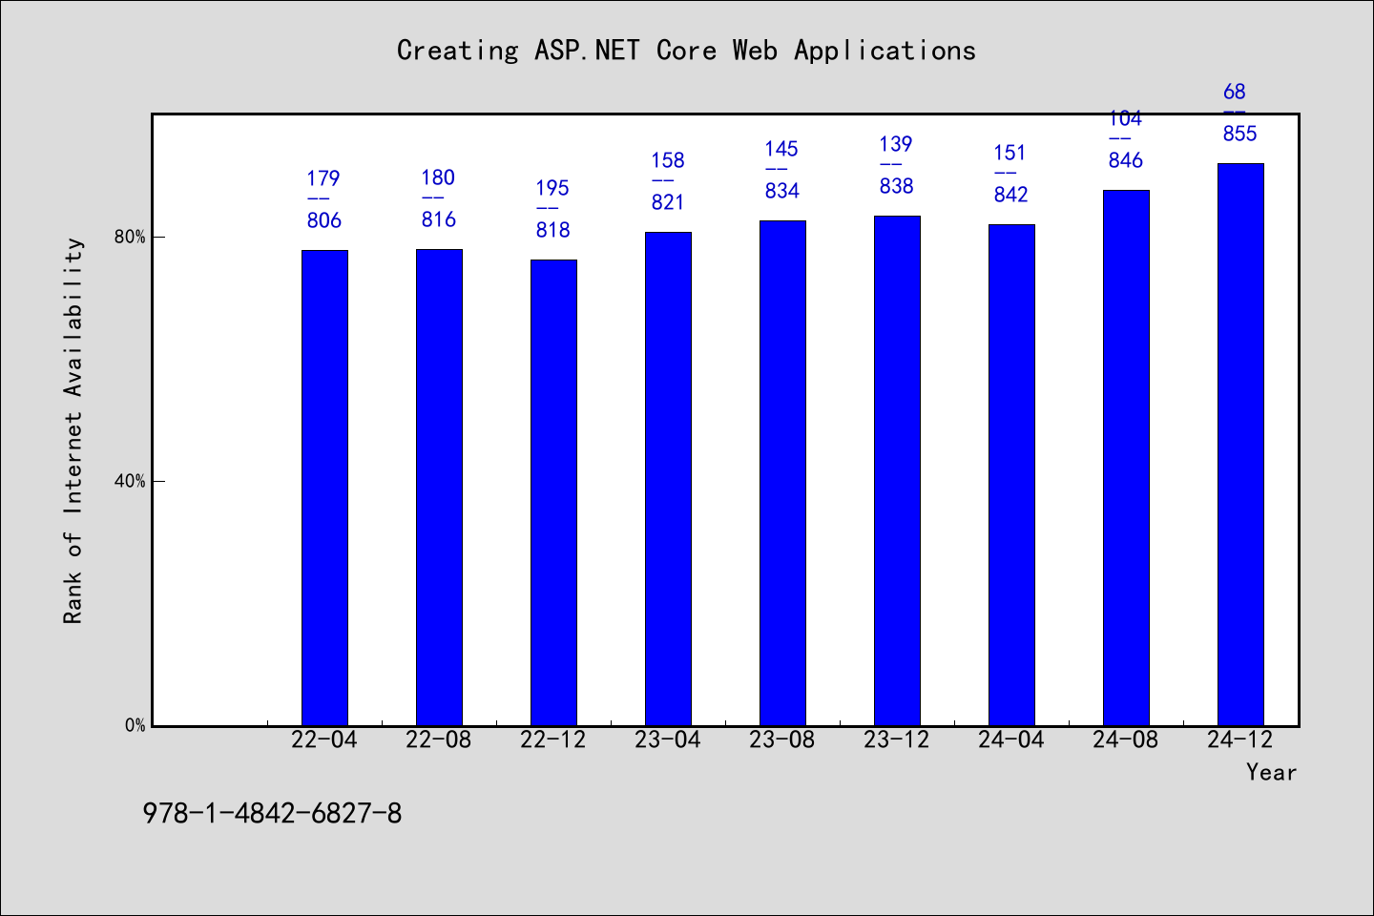Click the value 195 above the 22-12 bar

click(552, 188)
